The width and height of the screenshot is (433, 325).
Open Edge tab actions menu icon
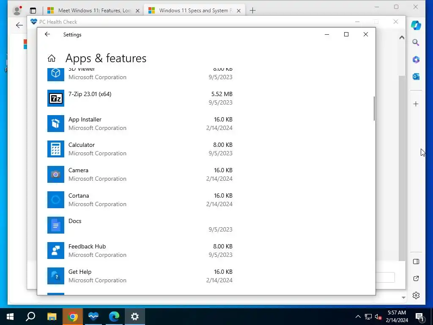33,11
